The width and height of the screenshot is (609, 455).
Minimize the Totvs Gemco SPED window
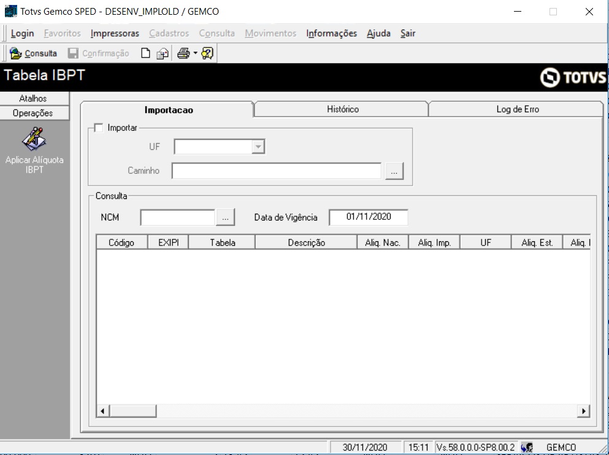point(518,12)
